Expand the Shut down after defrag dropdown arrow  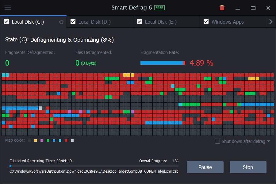pyautogui.click(x=269, y=141)
